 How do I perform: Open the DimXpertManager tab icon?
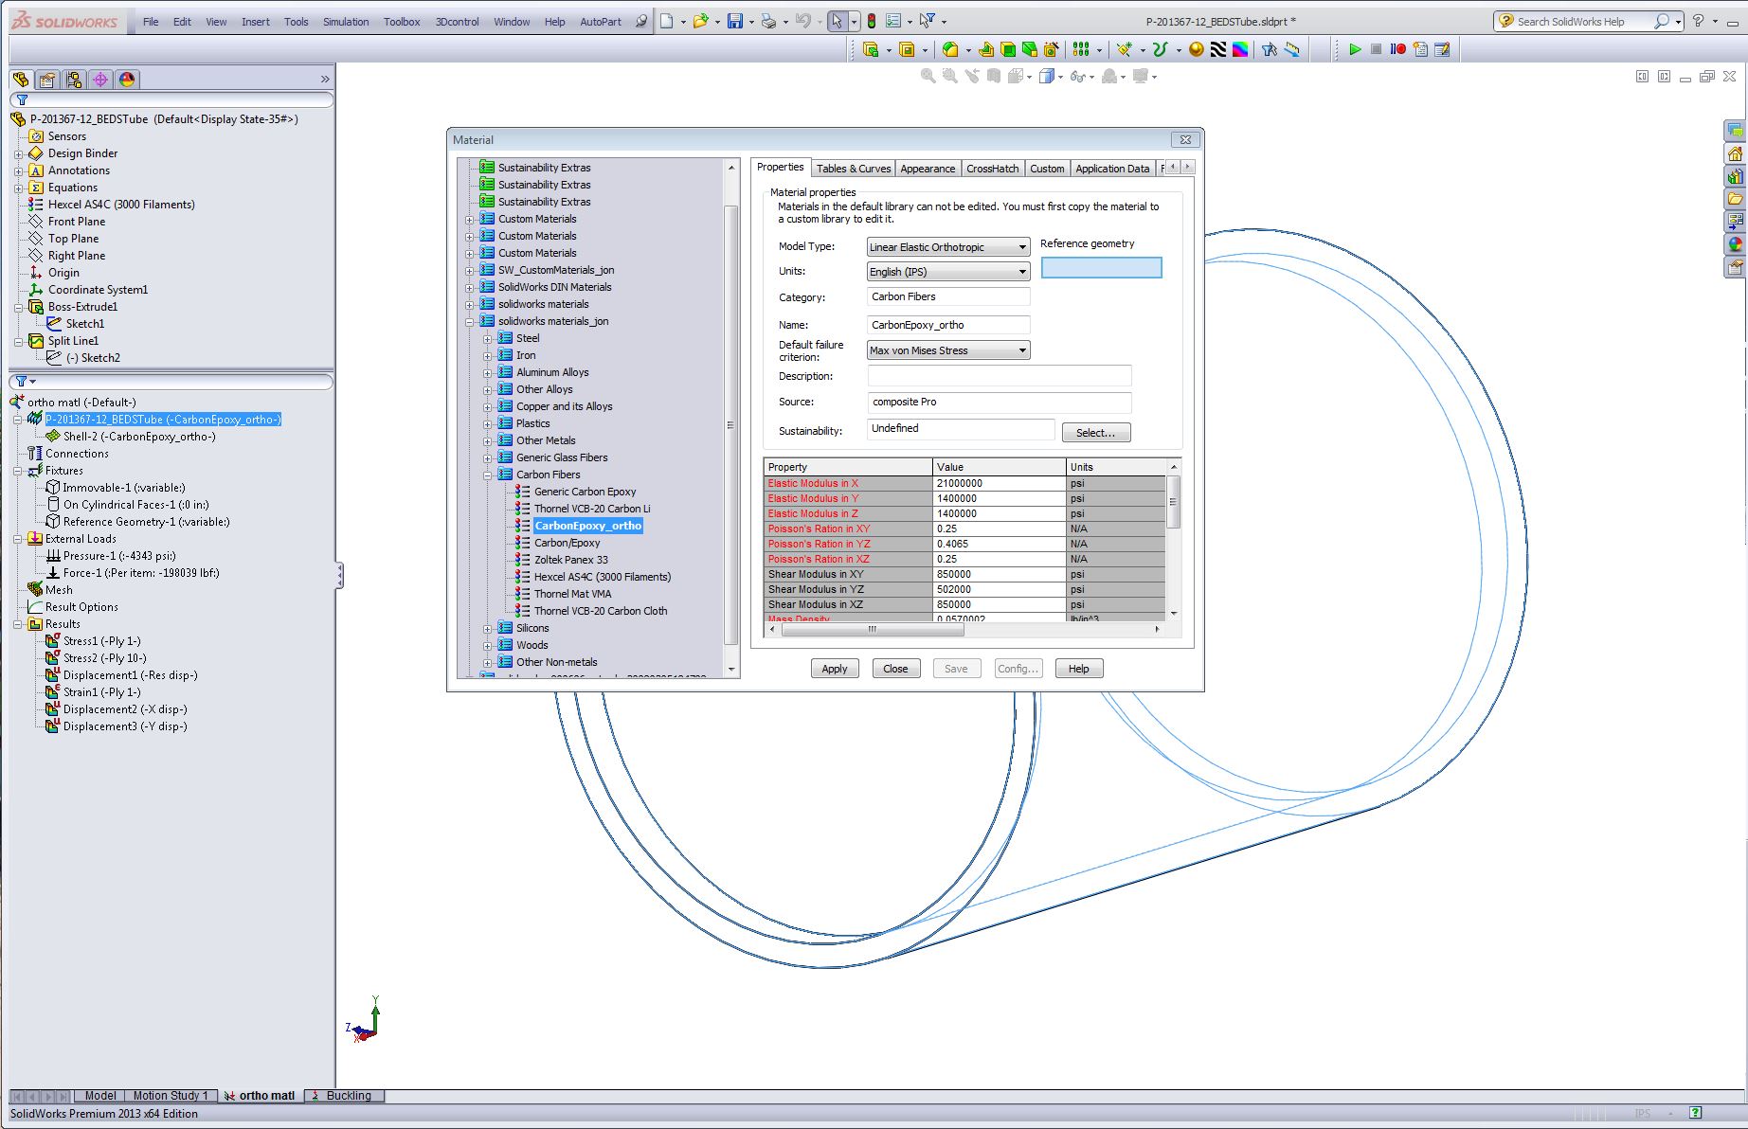[100, 80]
